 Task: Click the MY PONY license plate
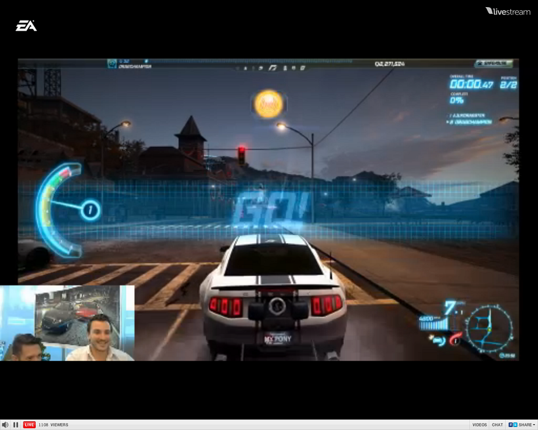[278, 339]
